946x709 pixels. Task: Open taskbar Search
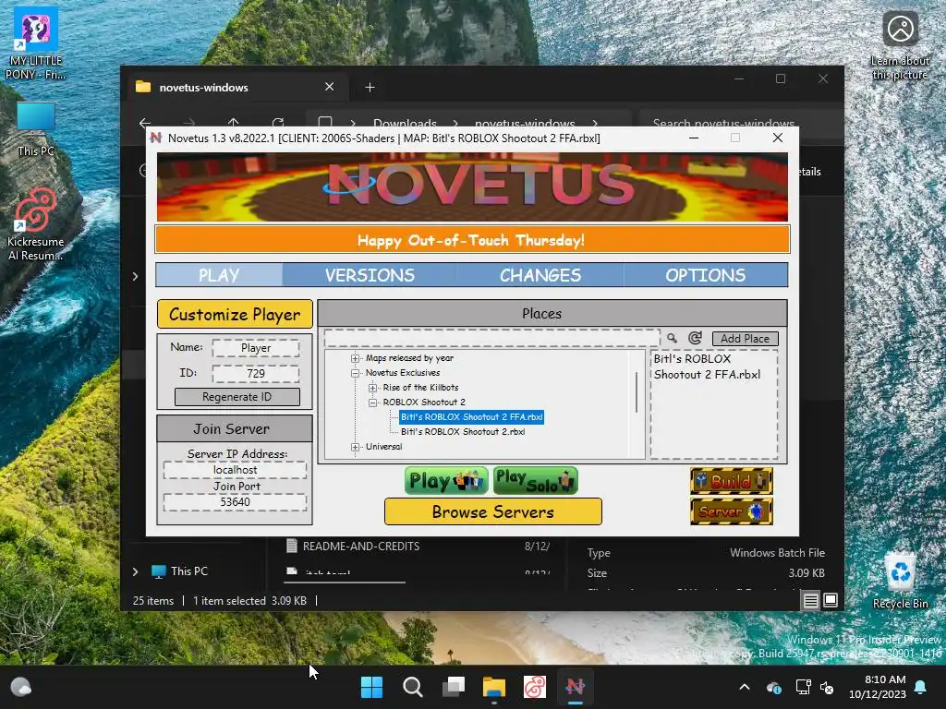point(413,687)
